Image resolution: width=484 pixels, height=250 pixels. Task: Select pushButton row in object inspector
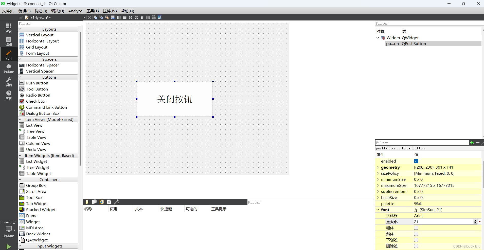point(433,44)
